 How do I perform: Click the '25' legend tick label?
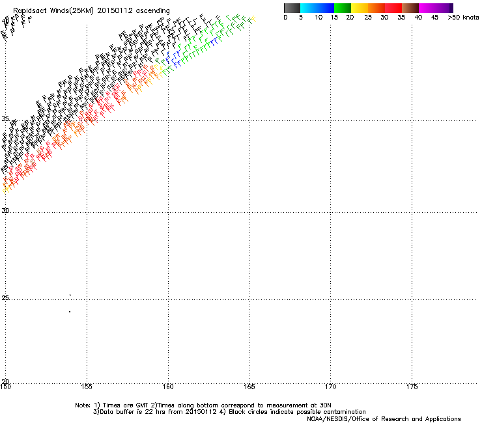pyautogui.click(x=368, y=18)
